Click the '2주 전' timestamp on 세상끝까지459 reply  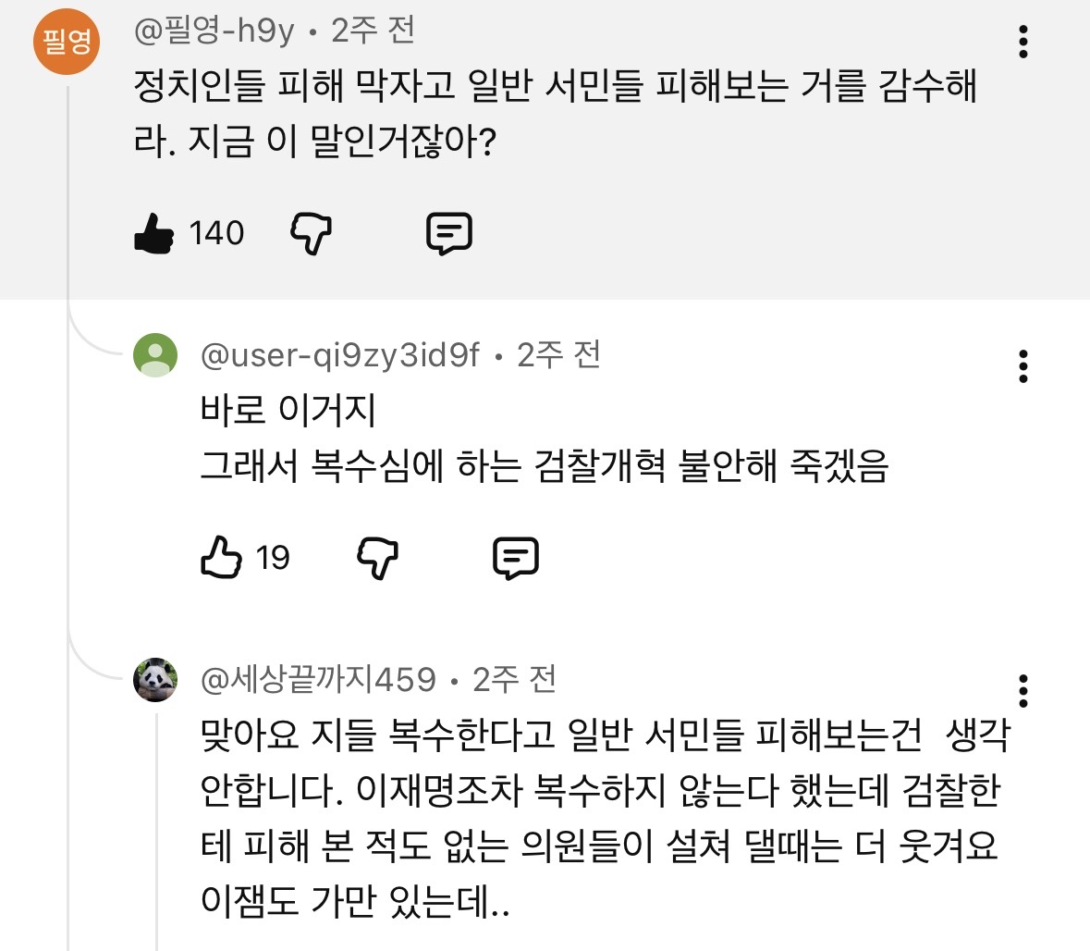(x=515, y=680)
